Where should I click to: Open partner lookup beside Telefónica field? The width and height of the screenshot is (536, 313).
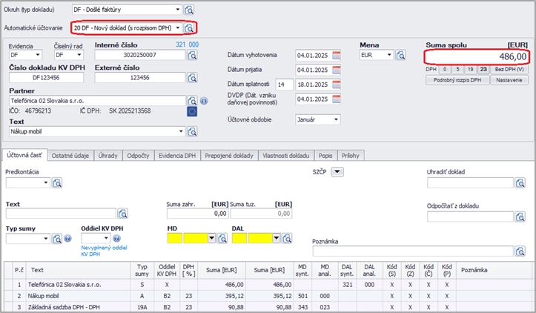[x=192, y=101]
